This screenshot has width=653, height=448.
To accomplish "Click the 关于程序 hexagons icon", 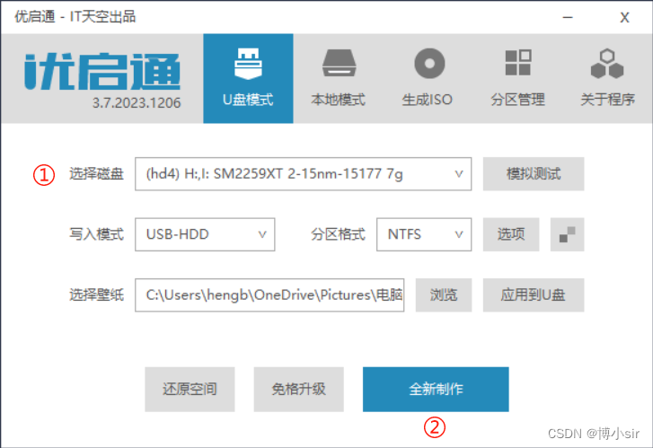I will click(x=607, y=64).
